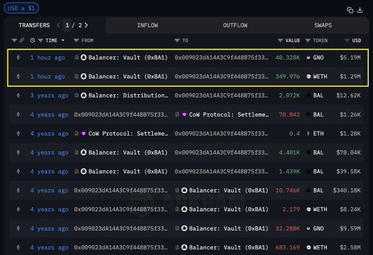Image resolution: width=373 pixels, height=255 pixels.
Task: Click the link icon in the header row
Action: pos(22,41)
